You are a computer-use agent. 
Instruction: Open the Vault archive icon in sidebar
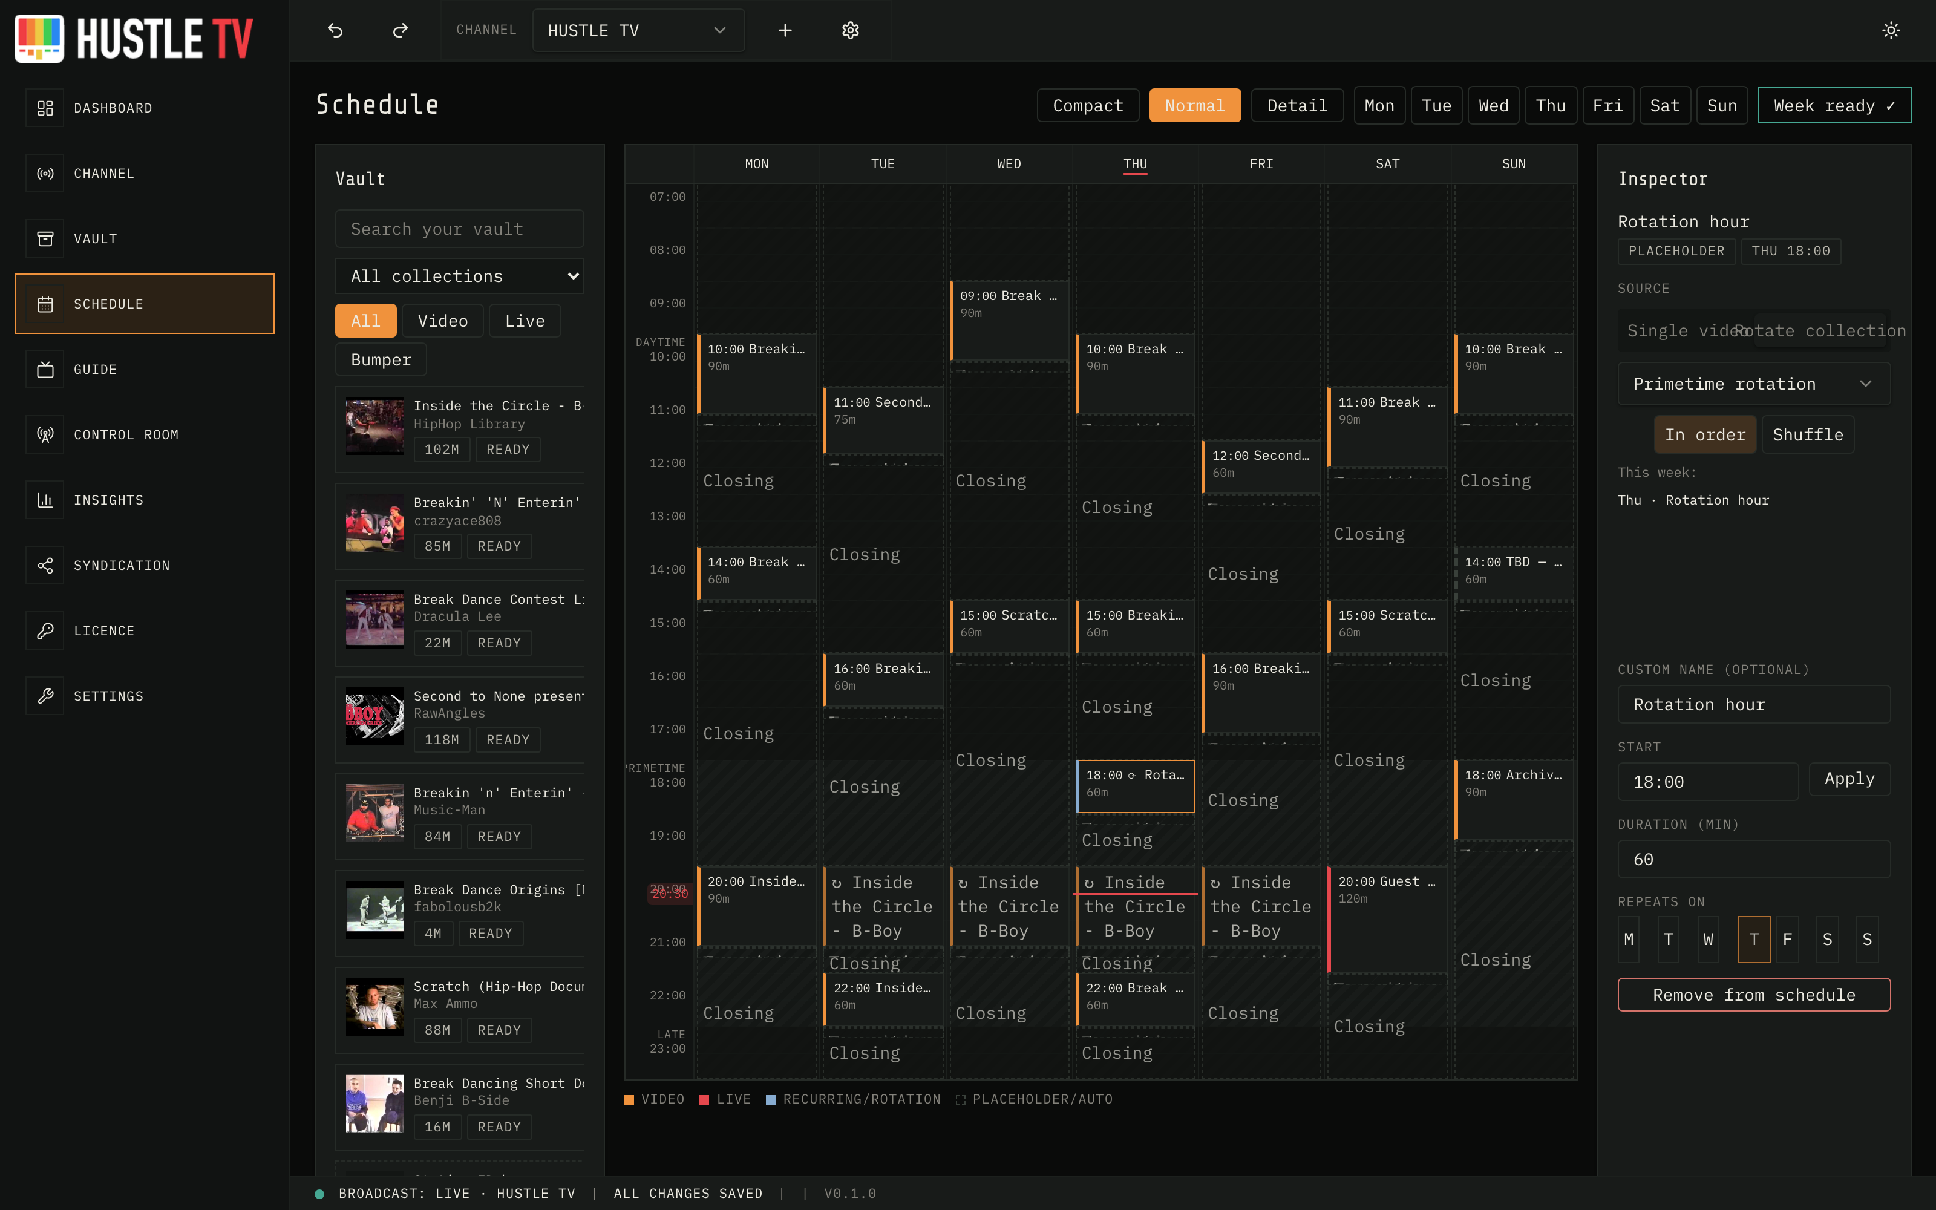[x=45, y=238]
